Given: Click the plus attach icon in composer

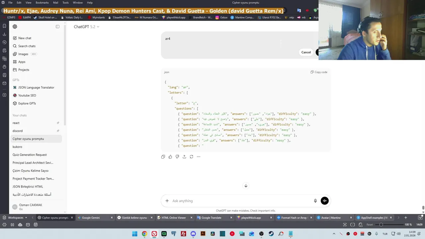Looking at the screenshot, I should (167, 201).
